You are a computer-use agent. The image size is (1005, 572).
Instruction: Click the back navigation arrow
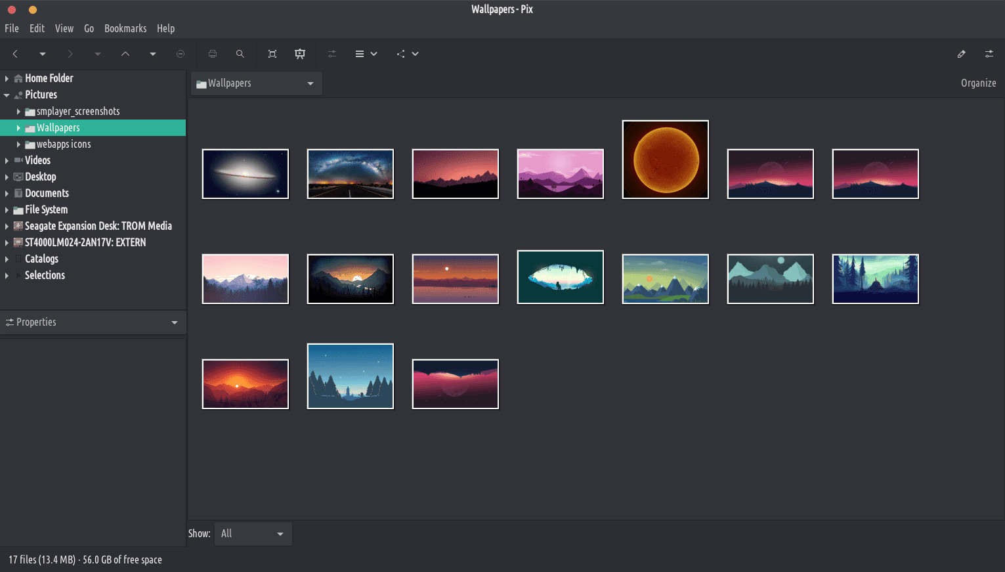tap(15, 54)
